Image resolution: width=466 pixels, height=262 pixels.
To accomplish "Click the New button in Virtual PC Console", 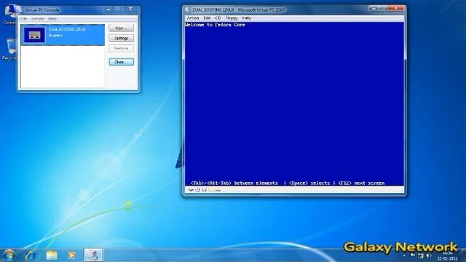I will [x=122, y=28].
